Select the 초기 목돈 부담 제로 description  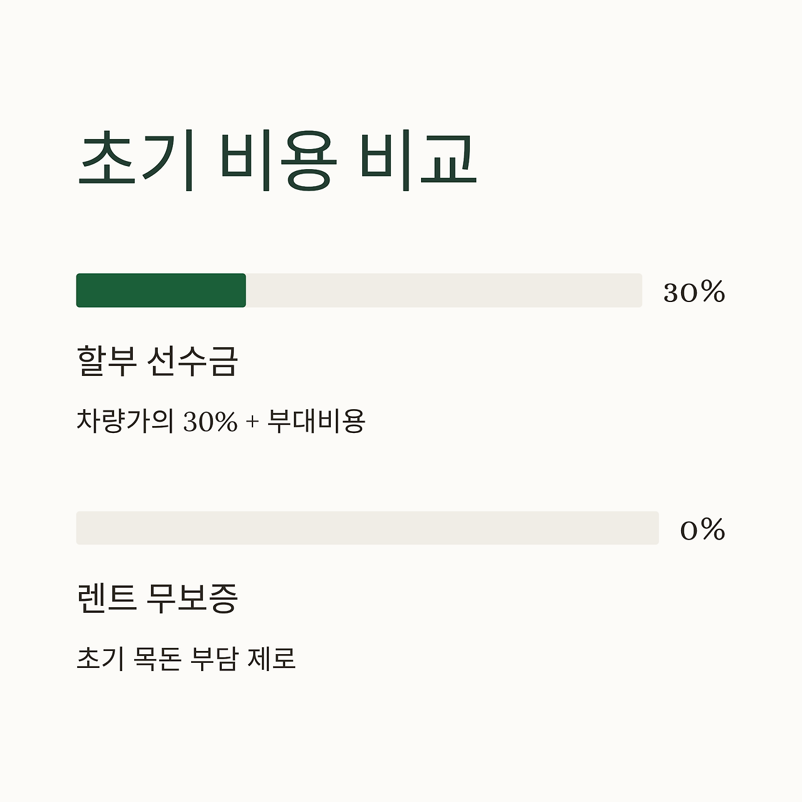pyautogui.click(x=186, y=659)
